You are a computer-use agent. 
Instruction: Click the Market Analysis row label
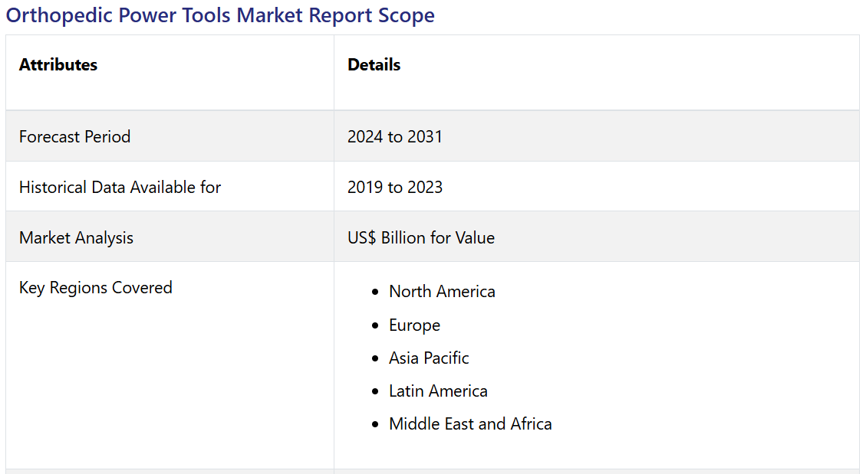pos(76,237)
